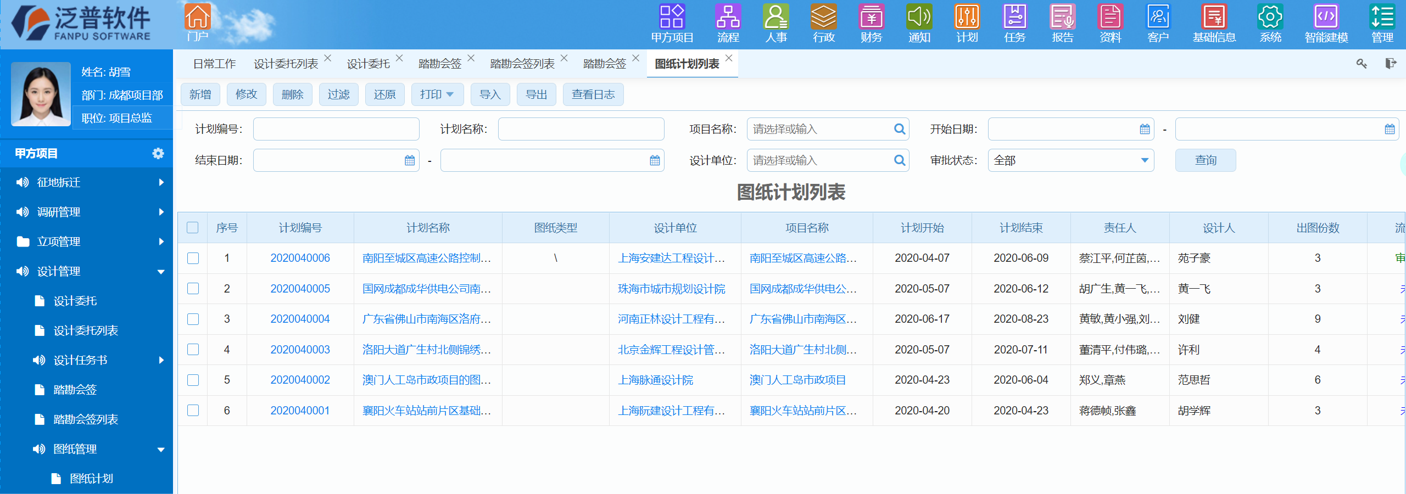Open plan number link 2020040002
The height and width of the screenshot is (494, 1406).
(300, 380)
